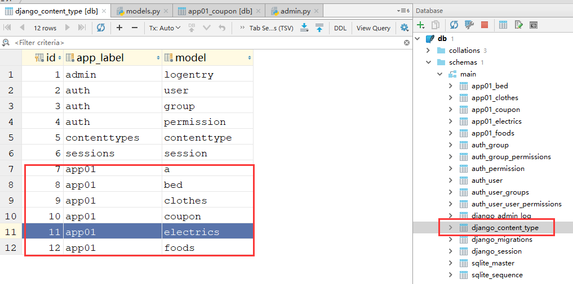This screenshot has width=573, height=284.
Task: Click the green New icon in Database panel
Action: click(x=421, y=25)
